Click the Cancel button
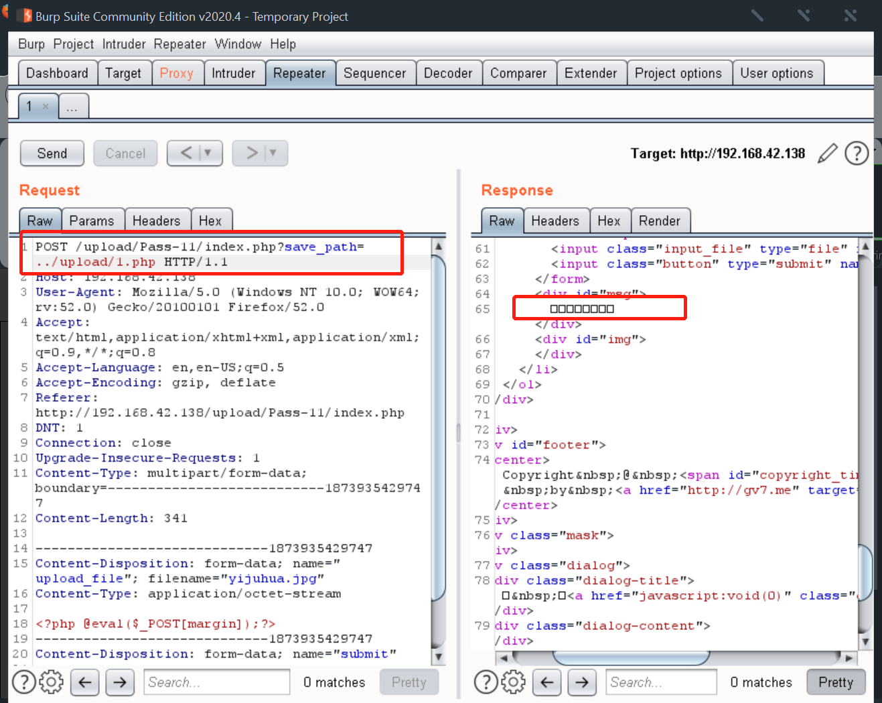 pos(125,153)
